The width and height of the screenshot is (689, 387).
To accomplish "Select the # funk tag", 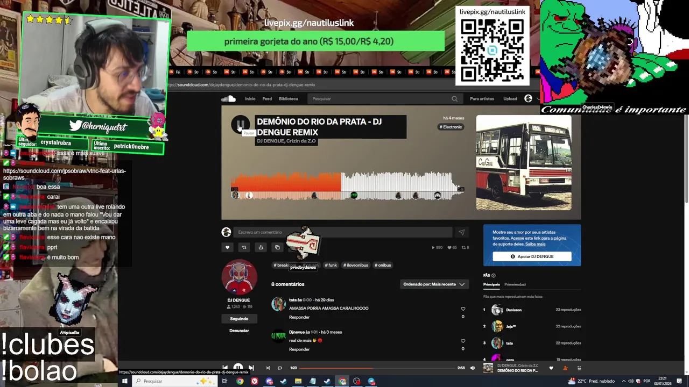I will click(331, 265).
